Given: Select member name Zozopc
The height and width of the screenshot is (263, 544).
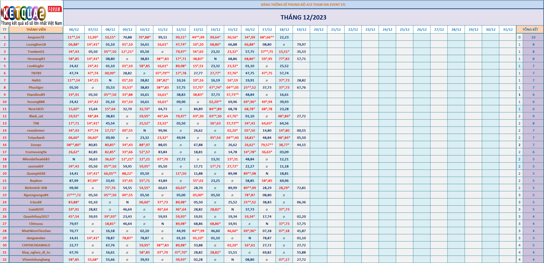Looking at the screenshot, I should pyautogui.click(x=36, y=145).
